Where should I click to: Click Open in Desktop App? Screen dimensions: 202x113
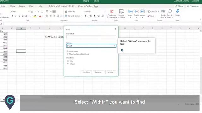click(88, 6)
